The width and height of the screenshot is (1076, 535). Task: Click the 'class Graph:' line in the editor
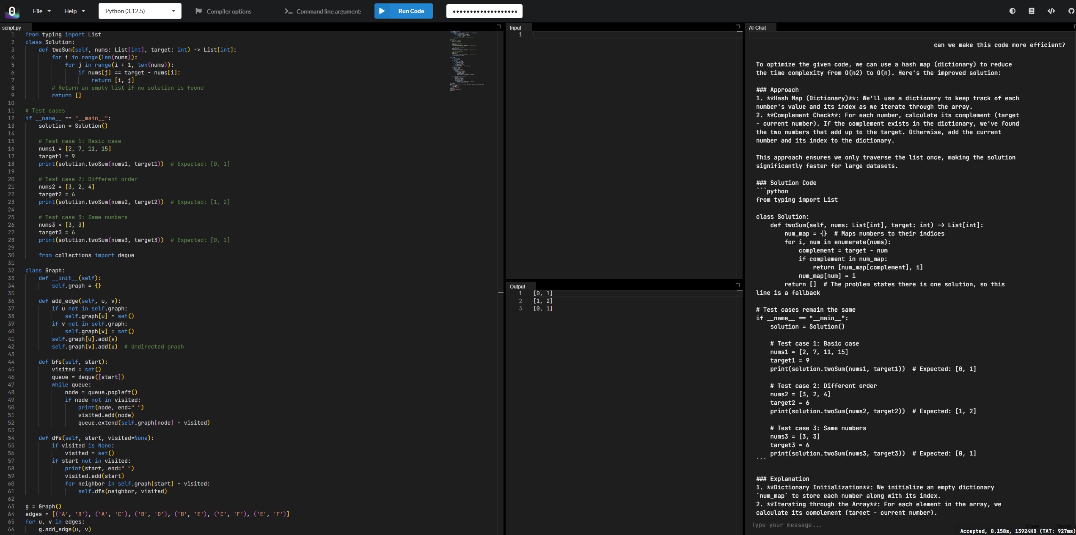coord(45,270)
